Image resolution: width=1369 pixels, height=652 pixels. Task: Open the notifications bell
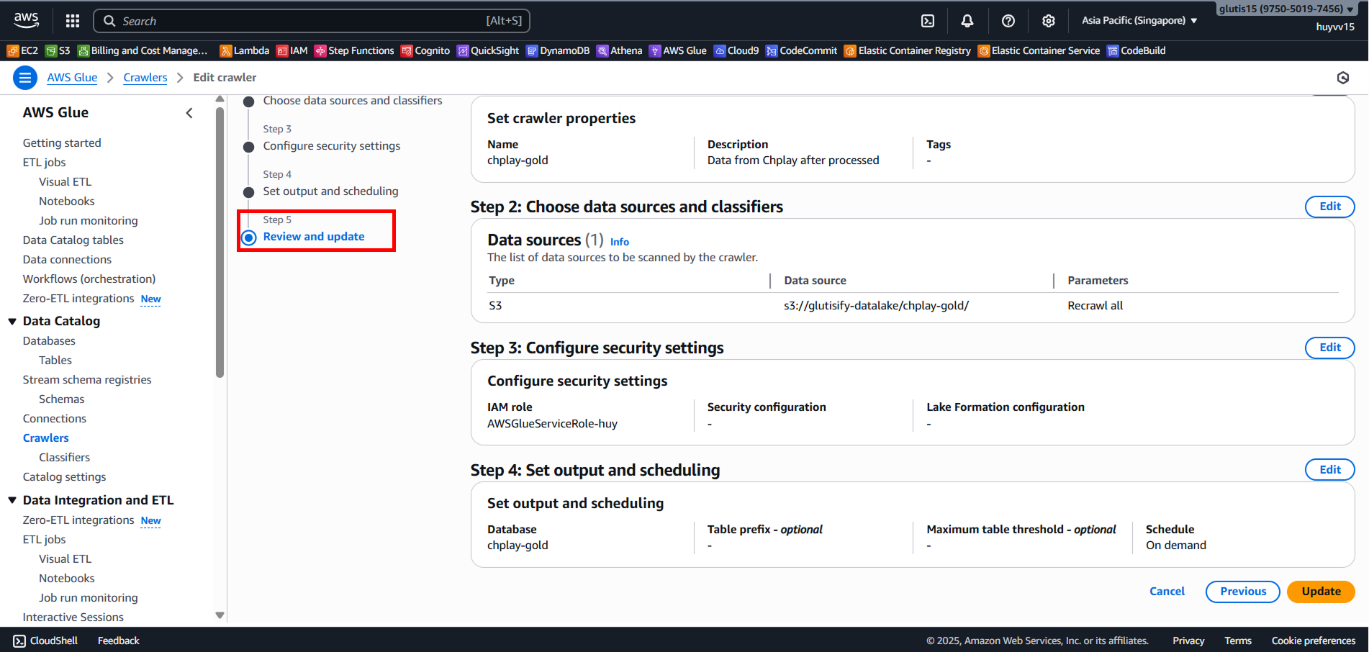tap(967, 21)
